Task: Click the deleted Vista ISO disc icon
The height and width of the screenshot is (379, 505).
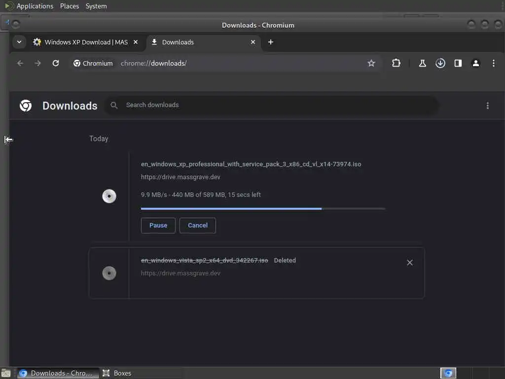Action: pos(109,273)
